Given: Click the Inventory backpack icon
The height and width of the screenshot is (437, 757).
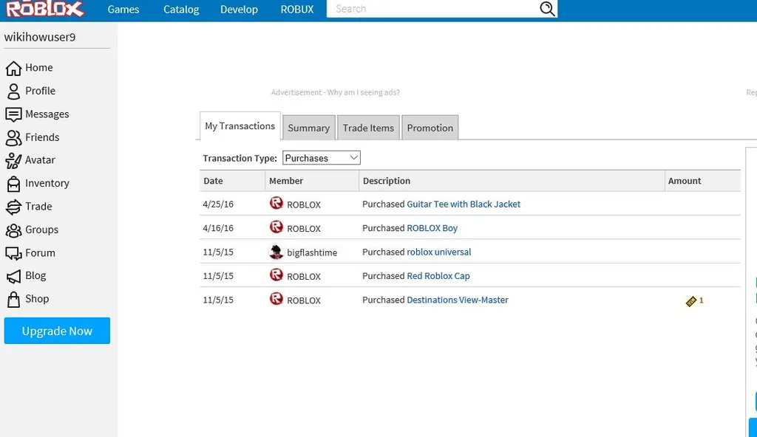Looking at the screenshot, I should [13, 184].
